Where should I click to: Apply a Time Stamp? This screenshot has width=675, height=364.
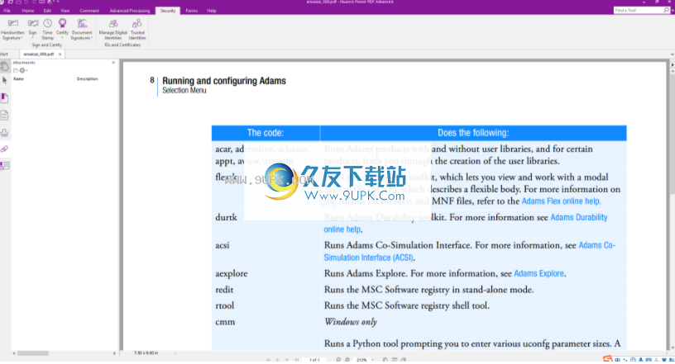point(47,29)
